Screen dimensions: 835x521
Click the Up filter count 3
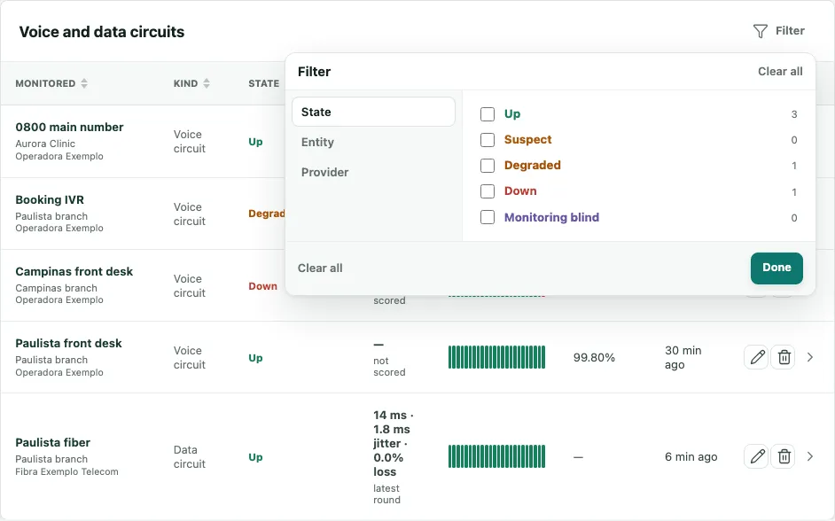pos(794,114)
